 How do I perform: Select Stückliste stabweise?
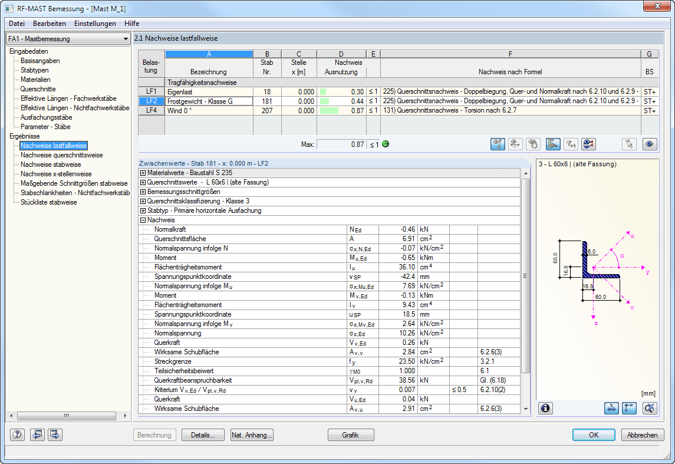pyautogui.click(x=49, y=202)
